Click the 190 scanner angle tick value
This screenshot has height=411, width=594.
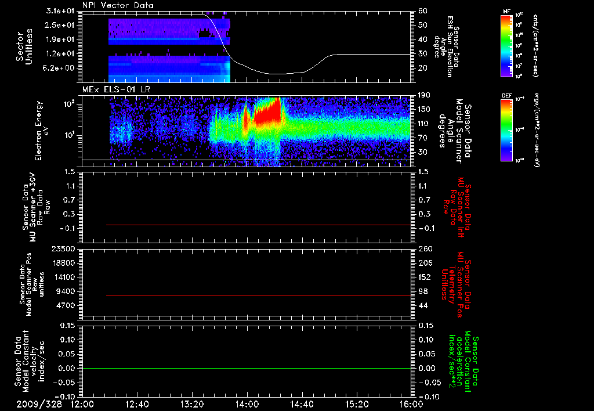click(x=424, y=95)
